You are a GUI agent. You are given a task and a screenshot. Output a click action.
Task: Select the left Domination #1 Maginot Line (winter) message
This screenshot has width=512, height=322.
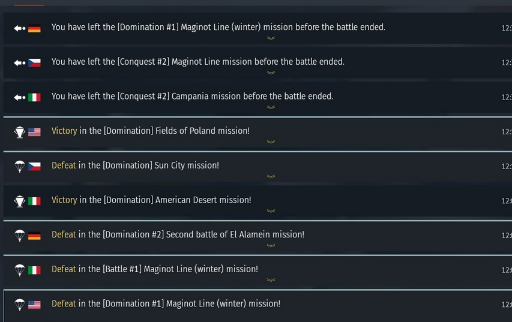[x=218, y=28]
